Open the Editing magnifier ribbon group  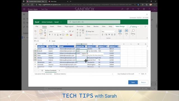tap(133, 33)
